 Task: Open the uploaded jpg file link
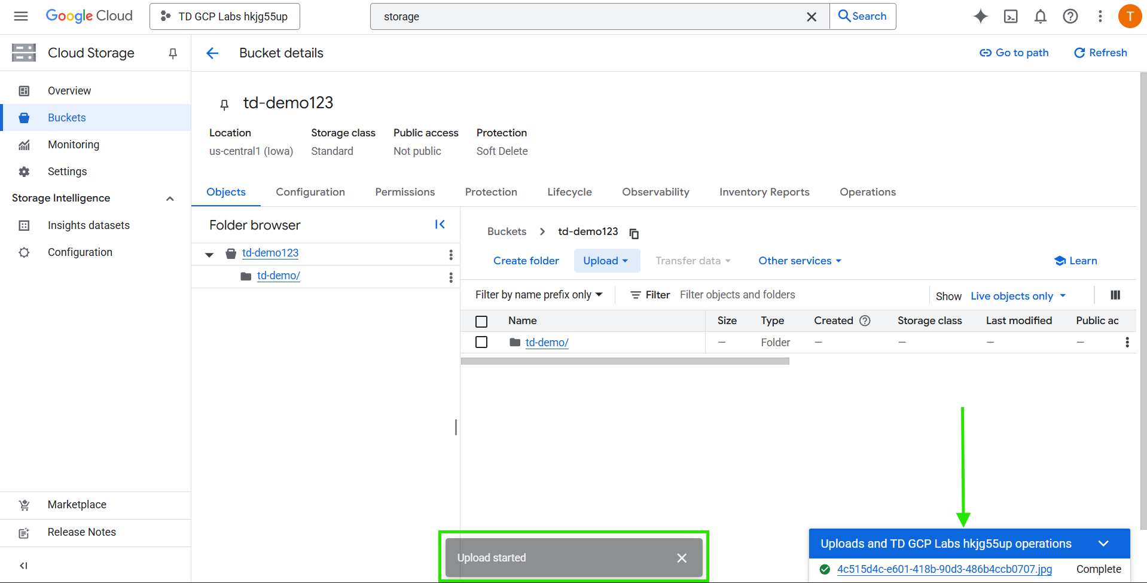click(944, 569)
